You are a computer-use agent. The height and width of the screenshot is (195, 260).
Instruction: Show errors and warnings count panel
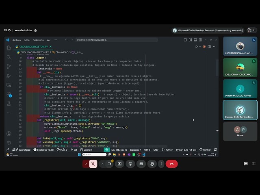tap(62, 150)
